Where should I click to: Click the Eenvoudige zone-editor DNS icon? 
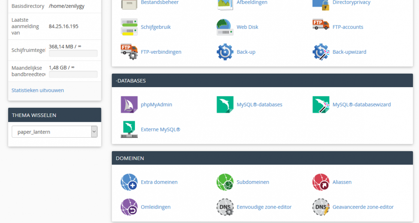coord(225,207)
